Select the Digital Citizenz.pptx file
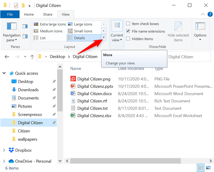The image size is (214, 172). [x=92, y=86]
